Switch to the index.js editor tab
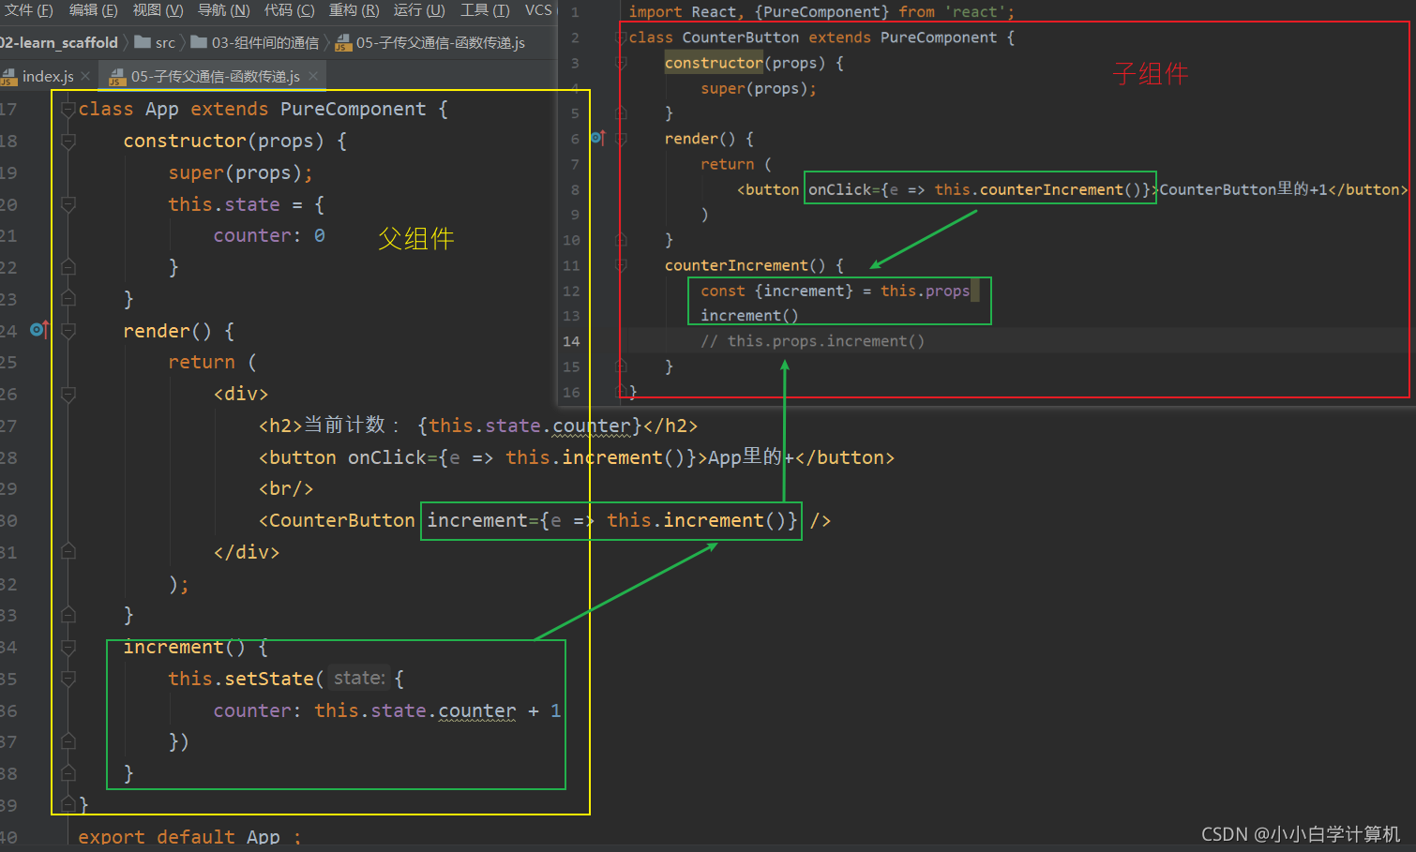This screenshot has width=1416, height=852. (x=48, y=76)
